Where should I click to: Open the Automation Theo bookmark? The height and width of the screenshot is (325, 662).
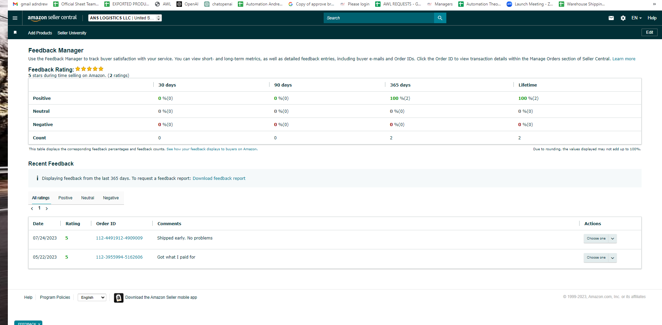point(480,4)
